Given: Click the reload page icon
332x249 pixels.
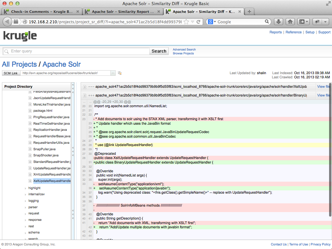Looking at the screenshot, I should pyautogui.click(x=199, y=22).
